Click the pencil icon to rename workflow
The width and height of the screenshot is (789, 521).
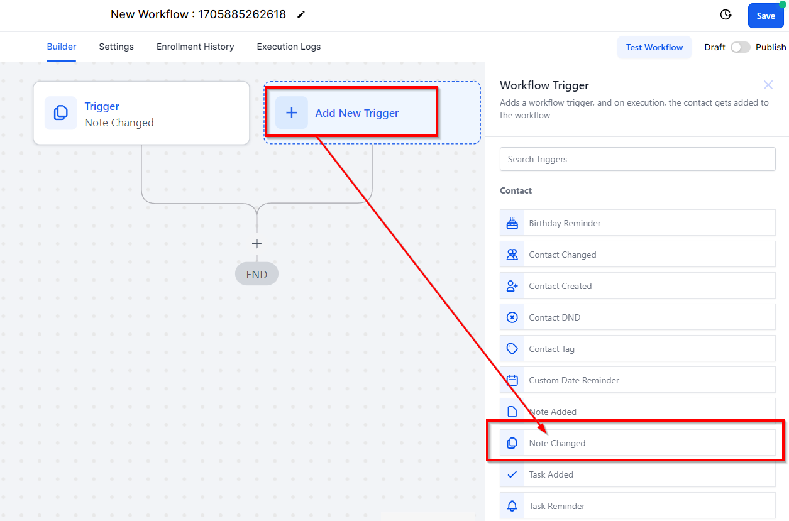point(301,14)
